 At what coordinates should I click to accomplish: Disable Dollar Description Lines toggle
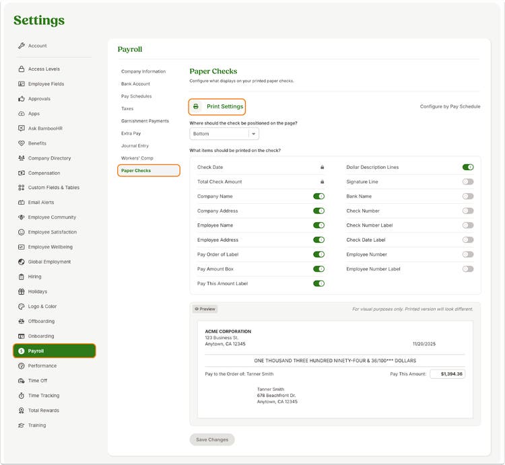[x=468, y=167]
